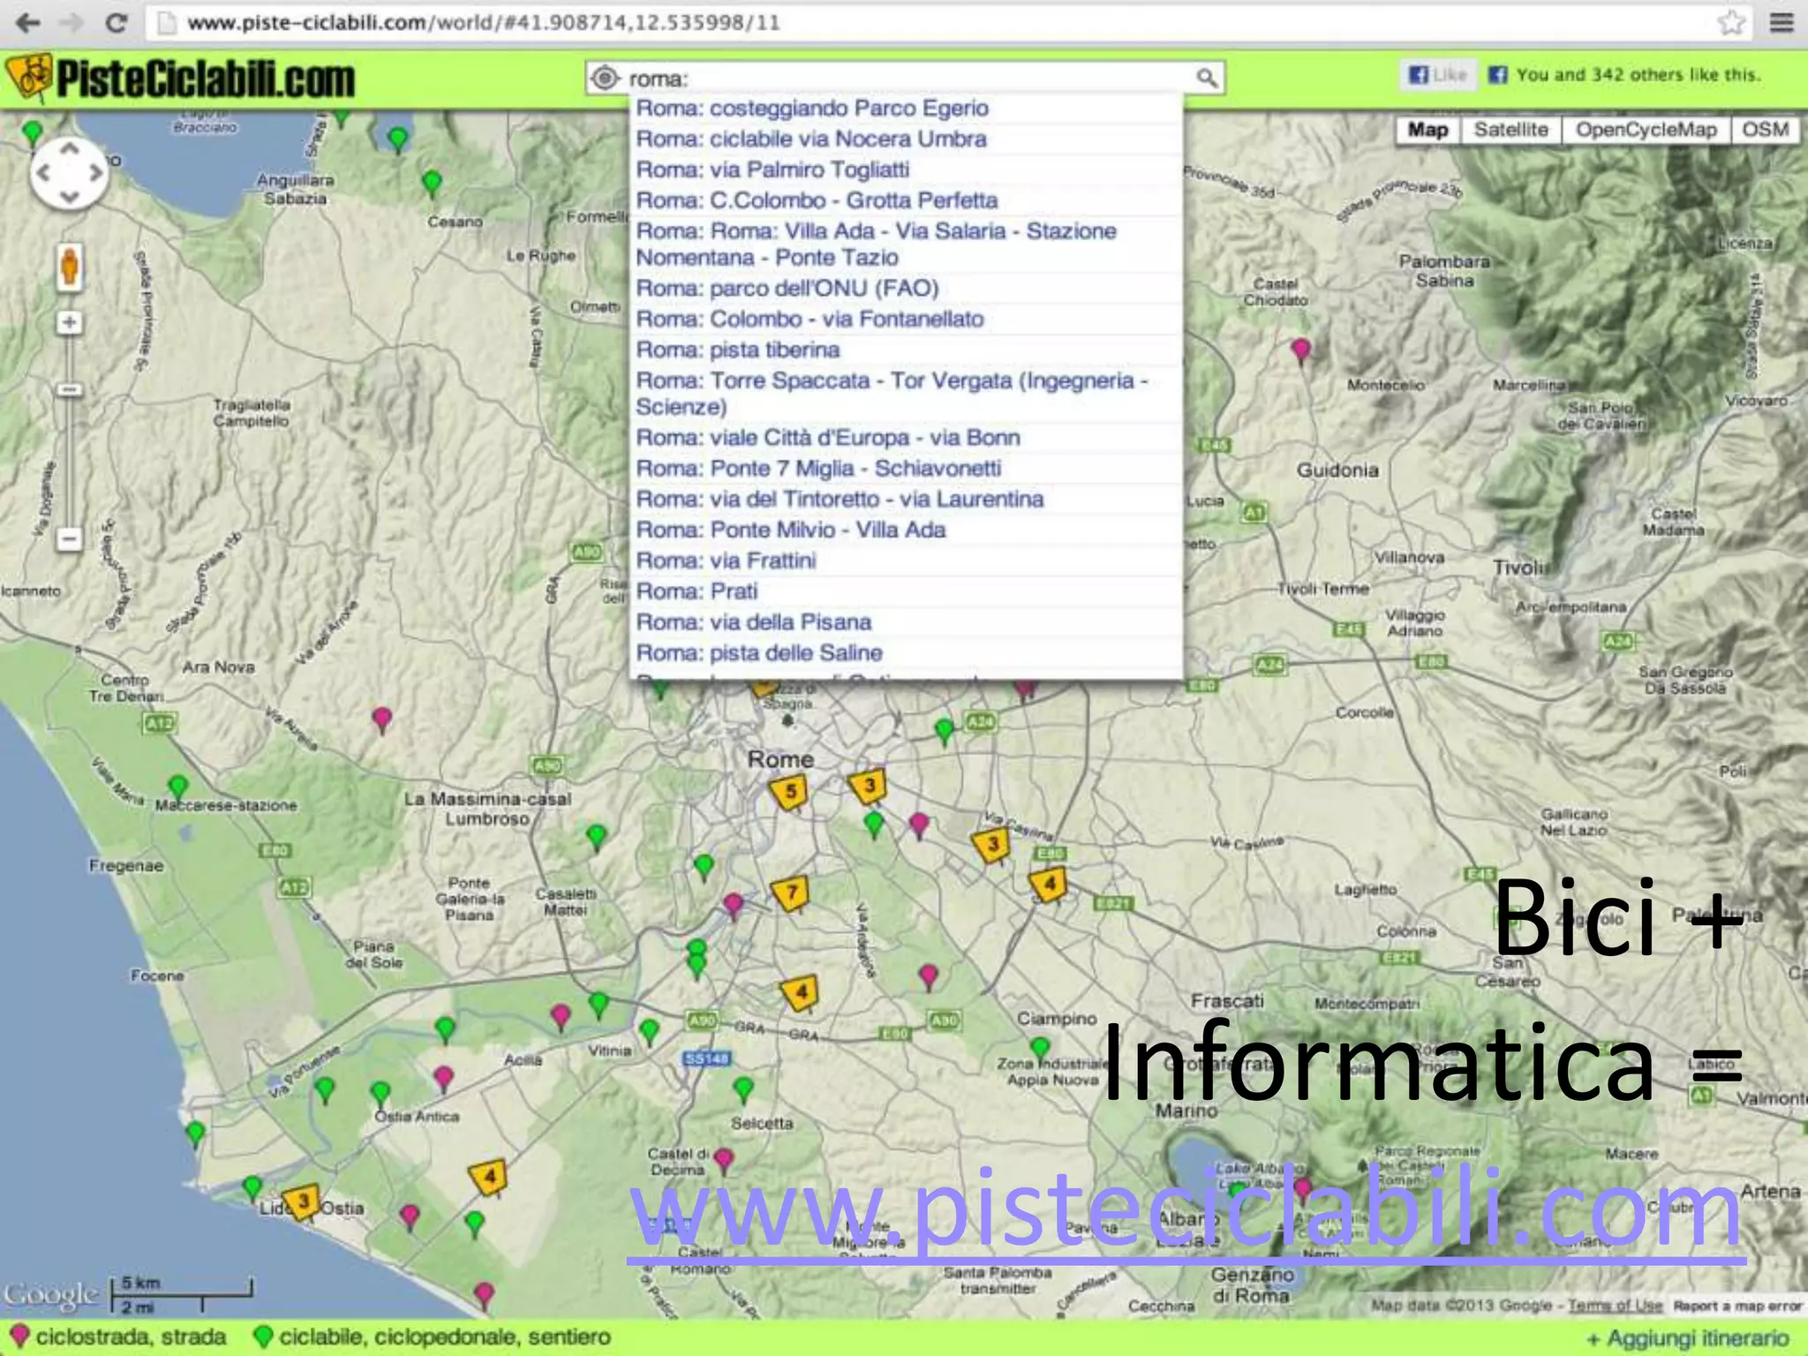Click the address bar URL
The width and height of the screenshot is (1808, 1356).
(483, 22)
